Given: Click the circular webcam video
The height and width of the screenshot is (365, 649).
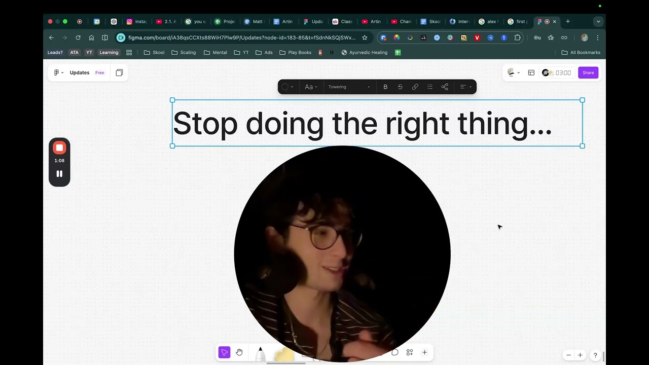Looking at the screenshot, I should tap(342, 253).
